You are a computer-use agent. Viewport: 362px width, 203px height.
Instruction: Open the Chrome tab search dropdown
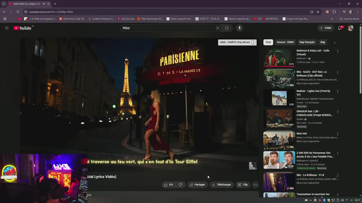pyautogui.click(x=4, y=4)
